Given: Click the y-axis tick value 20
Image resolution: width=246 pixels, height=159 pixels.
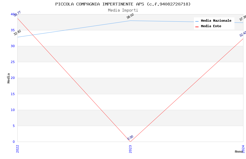Looking at the screenshot, I should (x=12, y=78).
